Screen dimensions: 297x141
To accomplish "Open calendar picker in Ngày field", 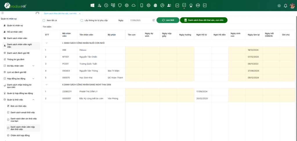I will 154,20.
